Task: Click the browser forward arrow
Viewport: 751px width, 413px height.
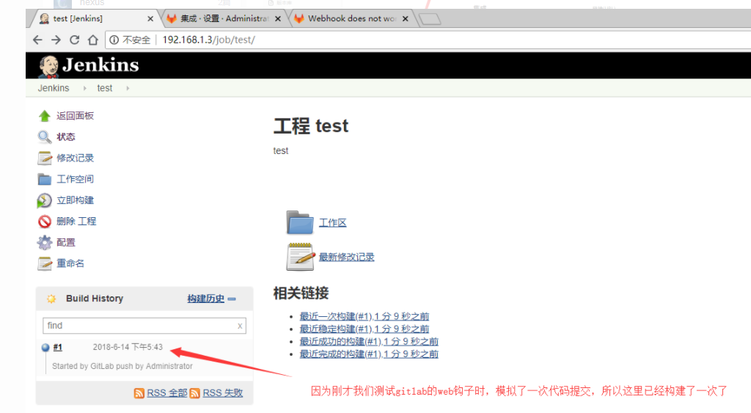Action: tap(56, 40)
